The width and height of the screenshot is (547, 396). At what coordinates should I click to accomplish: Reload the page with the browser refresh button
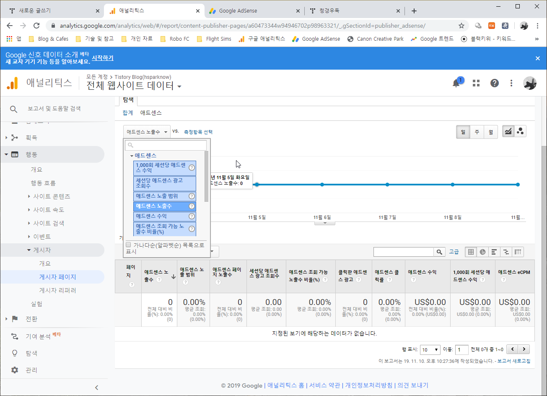(x=36, y=26)
